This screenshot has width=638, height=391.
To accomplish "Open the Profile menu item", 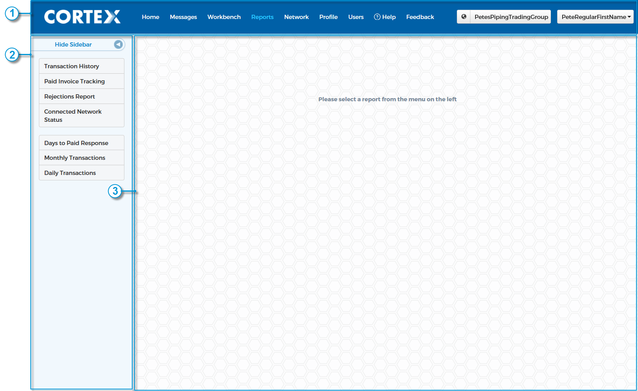I will click(329, 17).
